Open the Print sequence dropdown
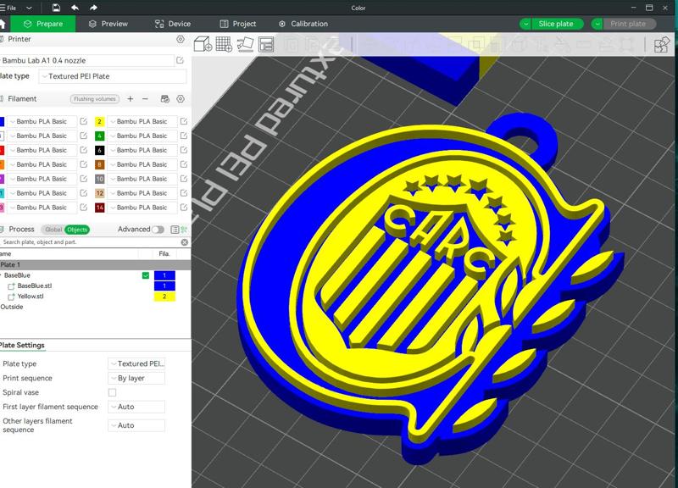Viewport: 678px width, 488px height. tap(137, 378)
